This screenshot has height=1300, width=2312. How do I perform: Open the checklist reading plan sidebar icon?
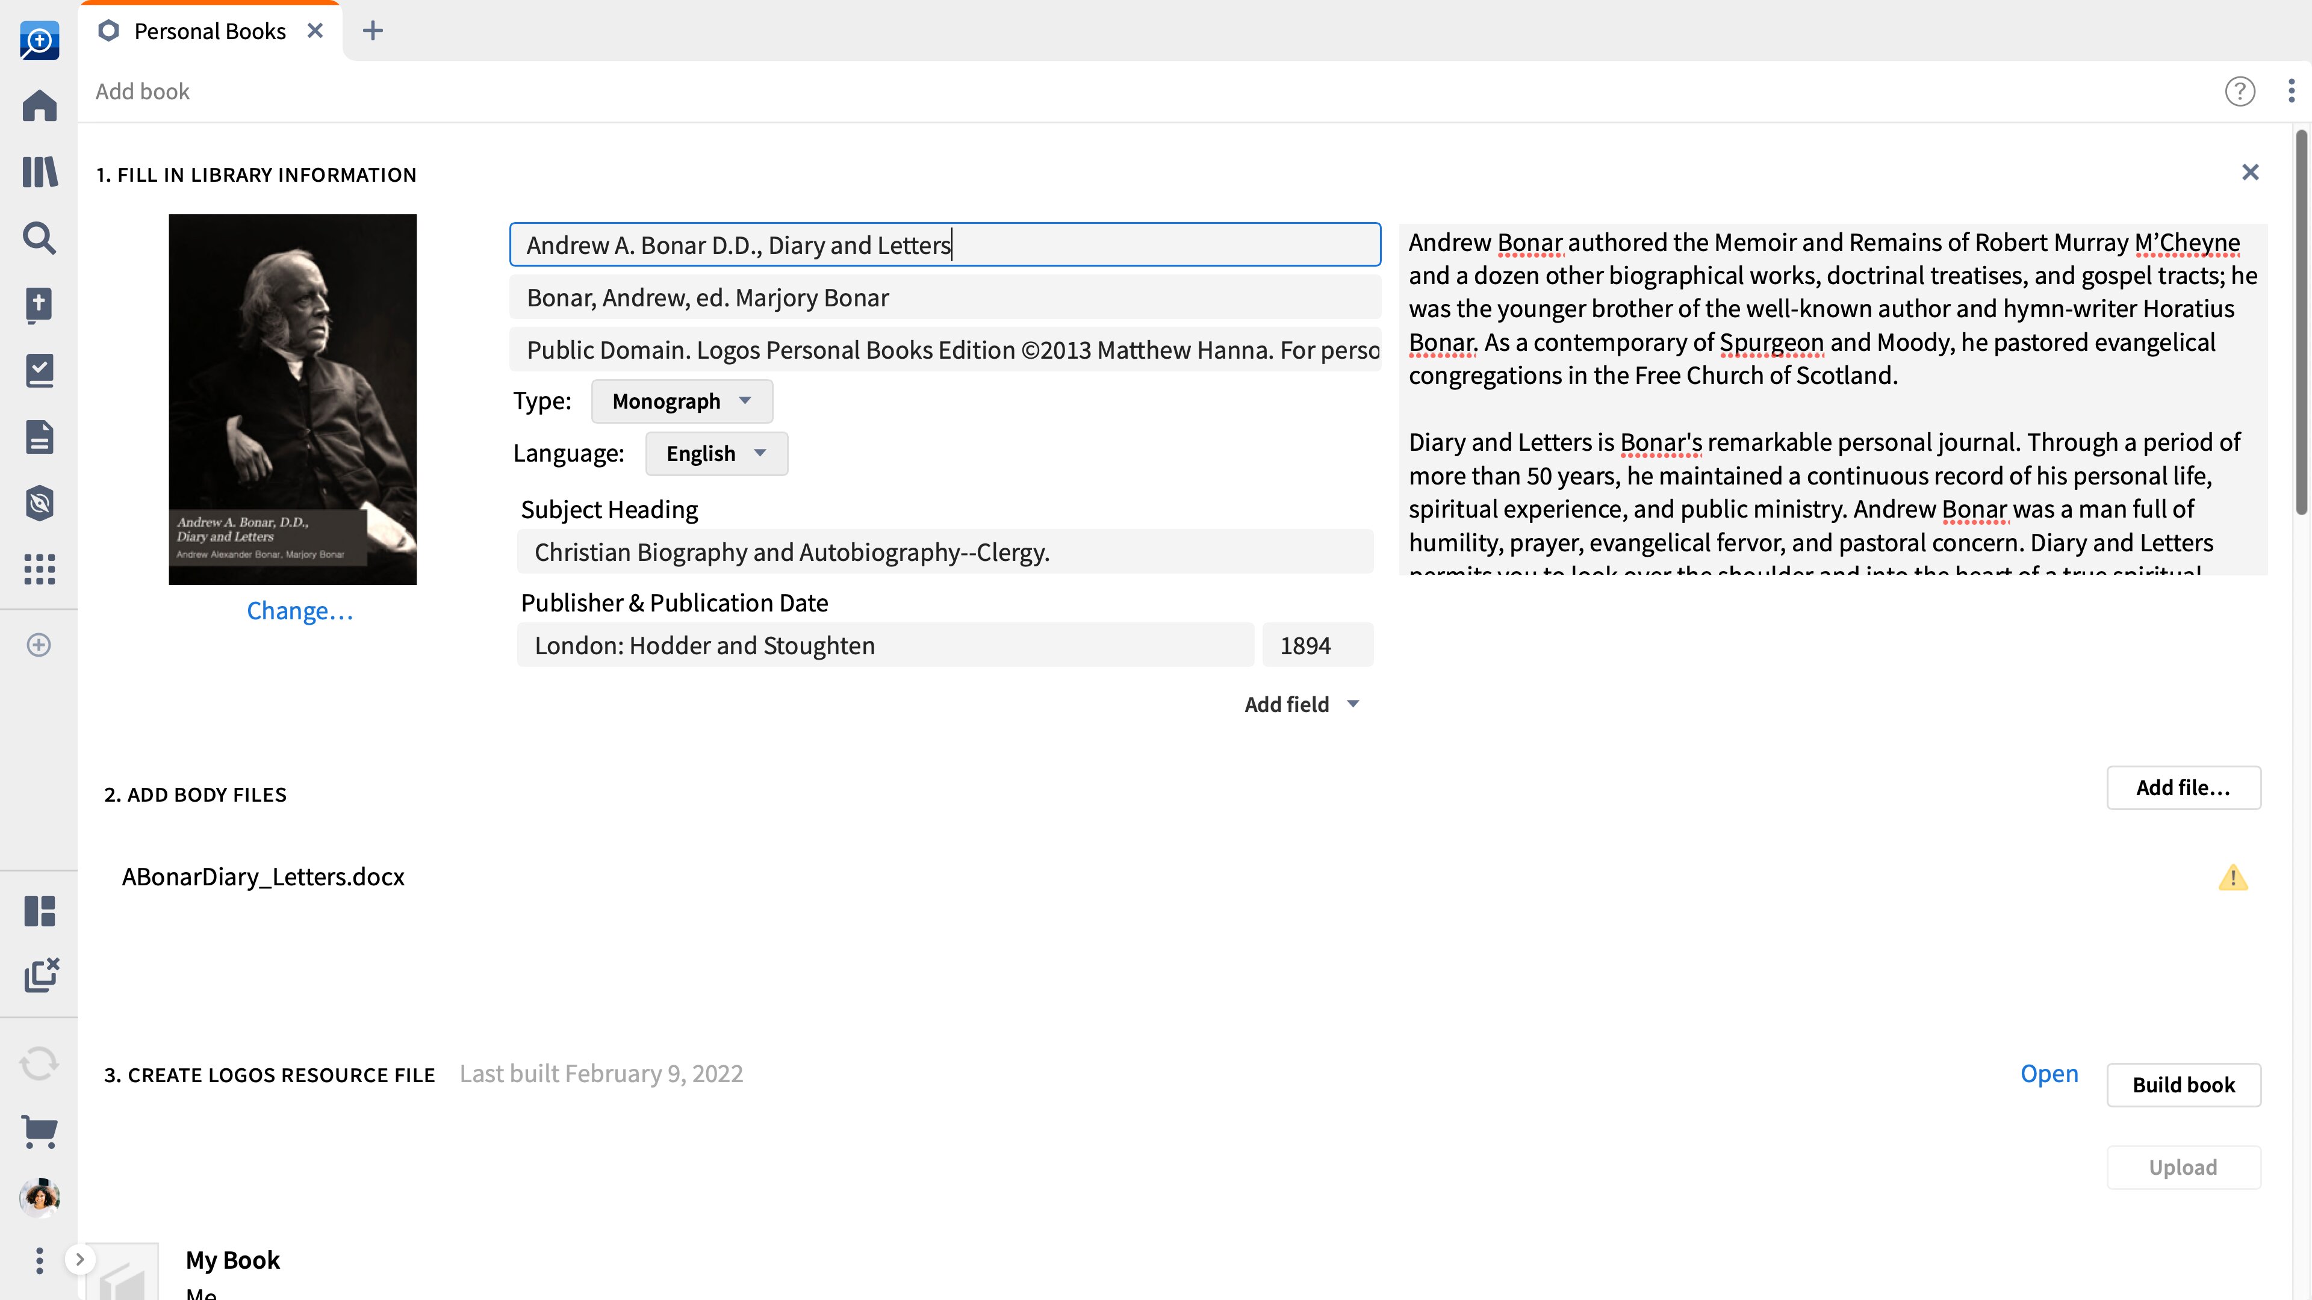40,371
